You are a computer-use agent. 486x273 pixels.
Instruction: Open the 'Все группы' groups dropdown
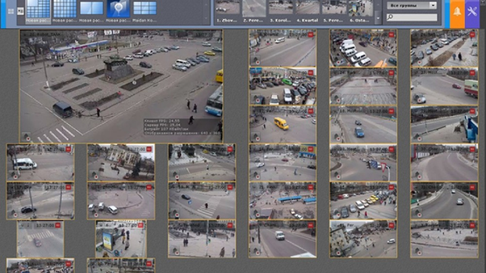pos(412,5)
